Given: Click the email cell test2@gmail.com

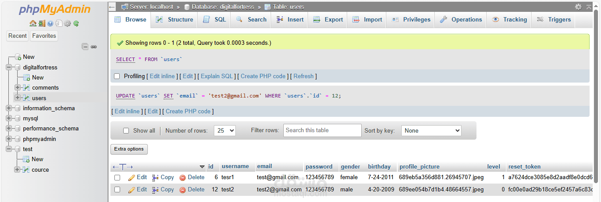Looking at the screenshot, I should (279, 190).
